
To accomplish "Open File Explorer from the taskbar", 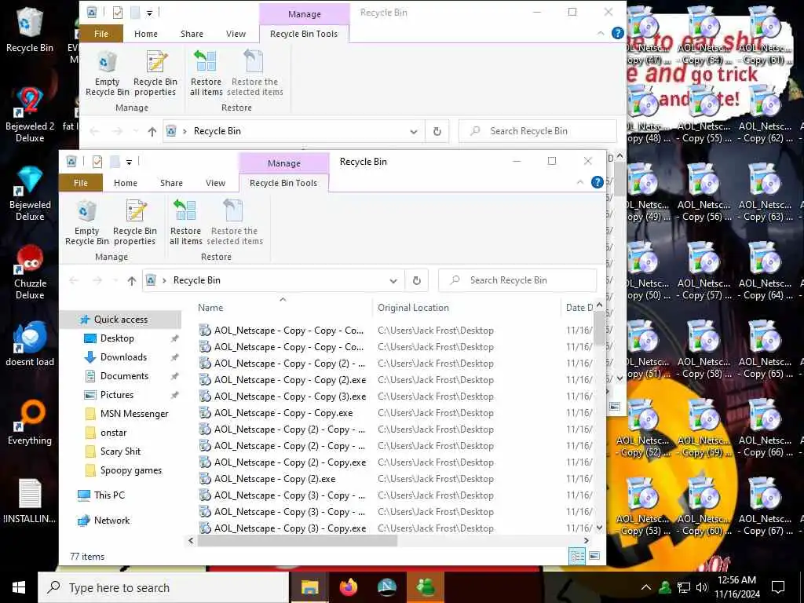I will pyautogui.click(x=309, y=587).
